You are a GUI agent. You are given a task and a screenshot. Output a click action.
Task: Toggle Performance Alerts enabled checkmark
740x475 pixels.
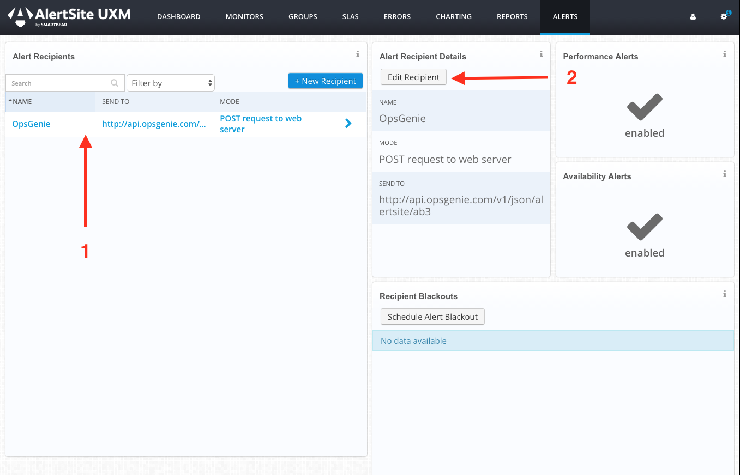645,107
